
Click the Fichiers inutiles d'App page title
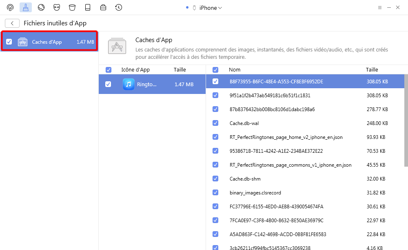tap(55, 23)
